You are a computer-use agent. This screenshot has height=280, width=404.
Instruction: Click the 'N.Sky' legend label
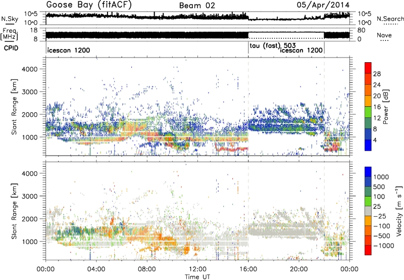(10, 19)
